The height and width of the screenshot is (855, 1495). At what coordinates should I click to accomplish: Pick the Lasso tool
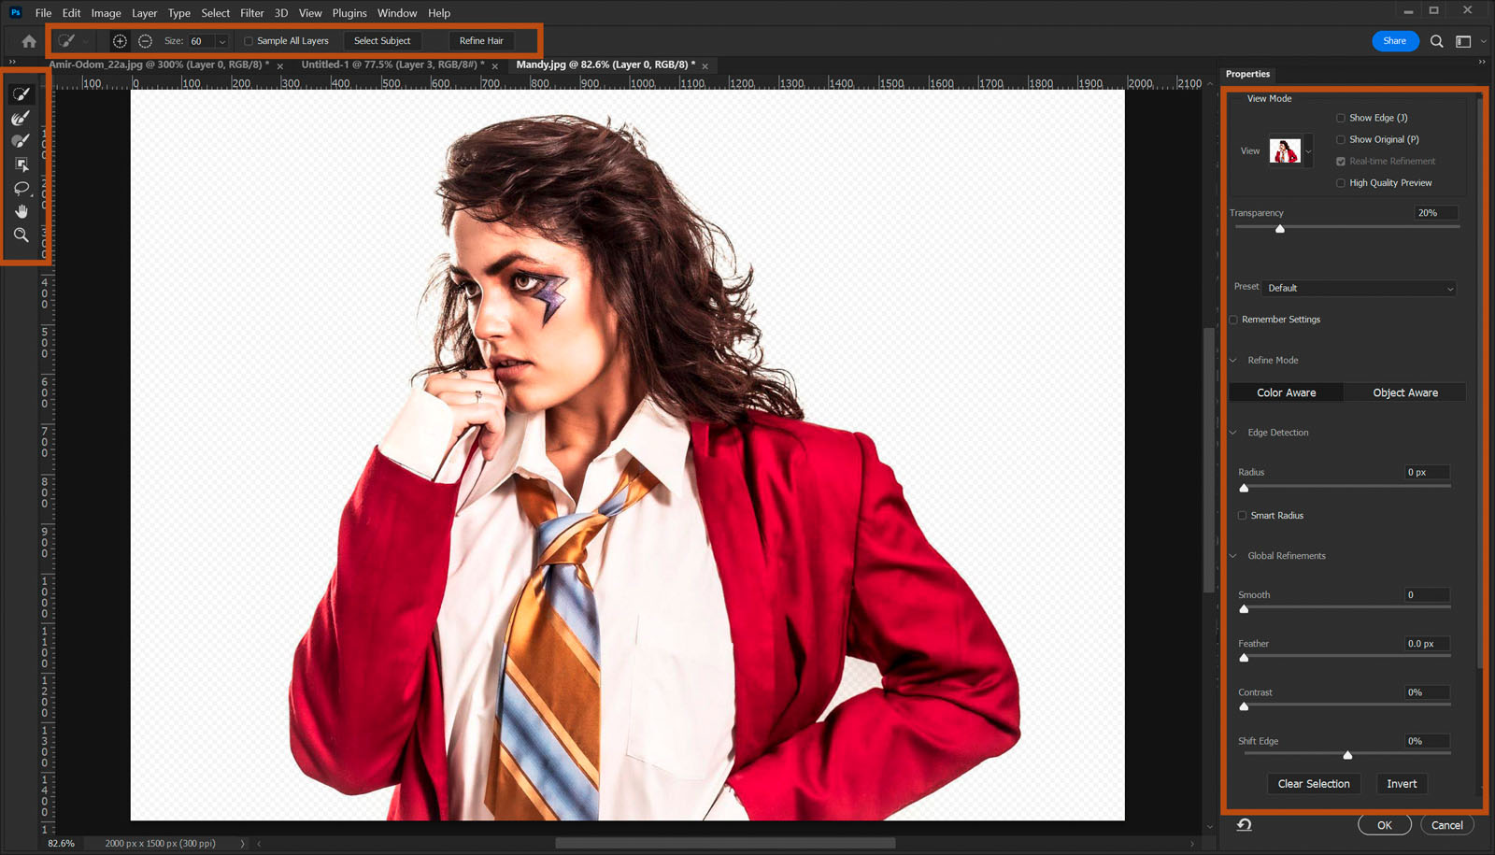[21, 188]
